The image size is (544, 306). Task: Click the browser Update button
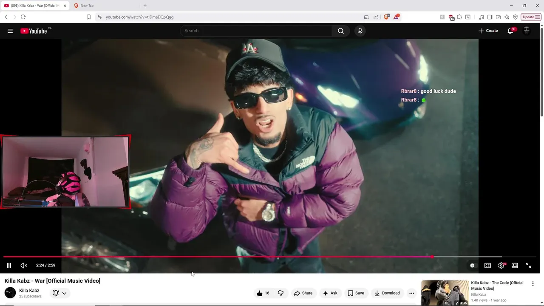(531, 17)
